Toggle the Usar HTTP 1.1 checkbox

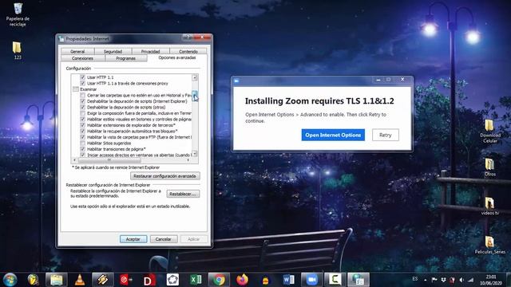pos(83,77)
